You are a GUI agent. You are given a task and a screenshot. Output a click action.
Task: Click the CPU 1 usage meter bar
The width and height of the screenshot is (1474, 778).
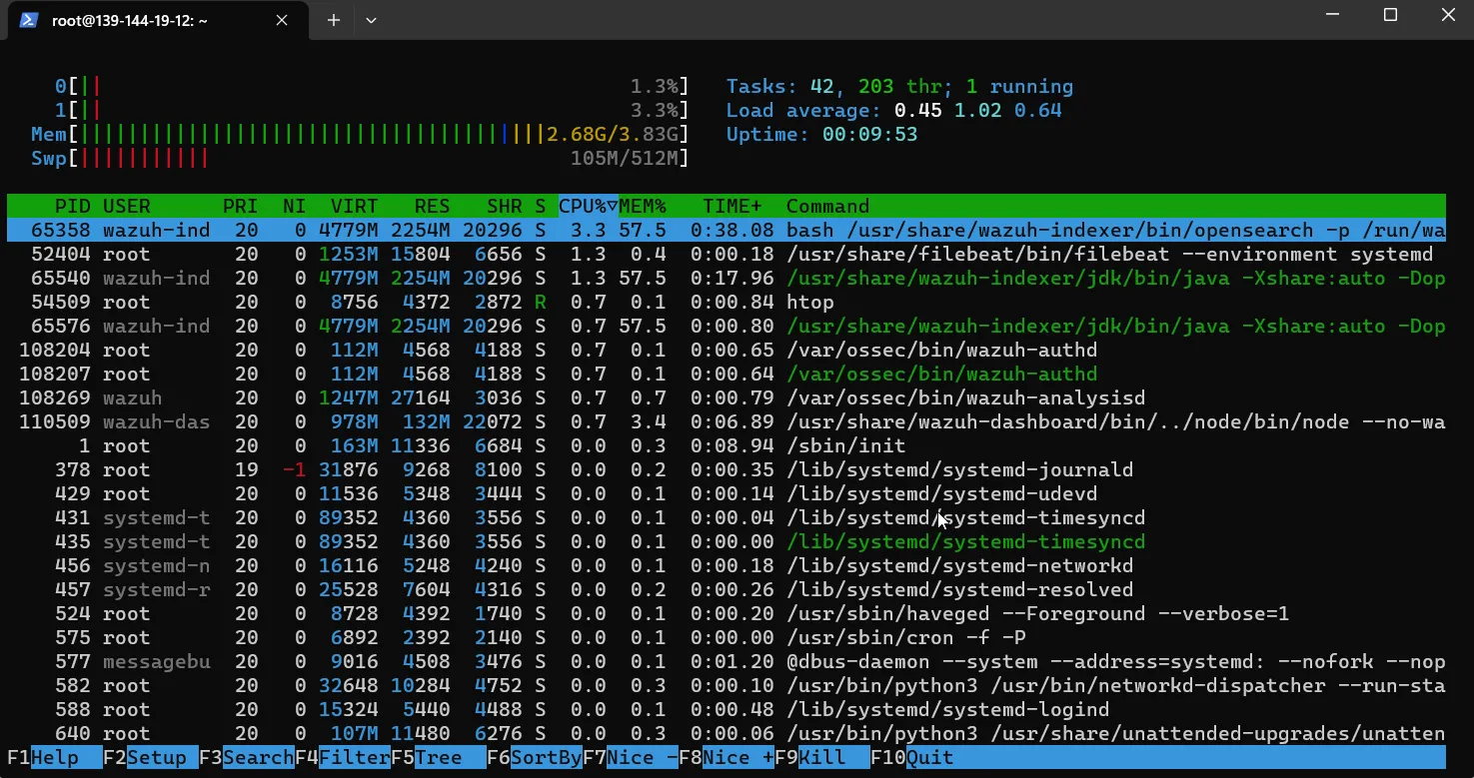pos(372,110)
